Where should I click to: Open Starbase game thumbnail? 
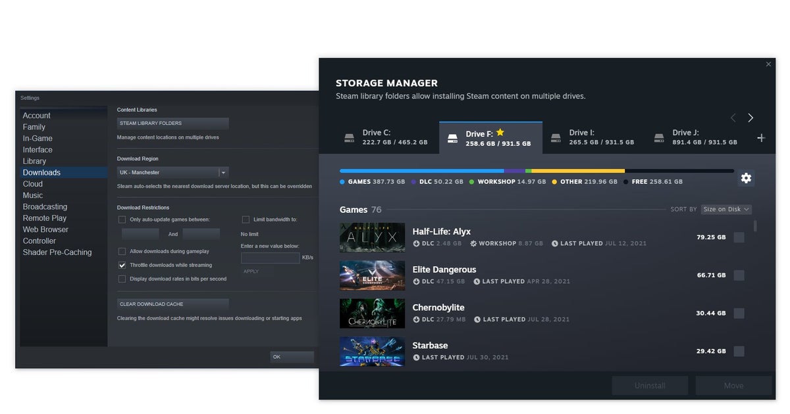point(372,352)
